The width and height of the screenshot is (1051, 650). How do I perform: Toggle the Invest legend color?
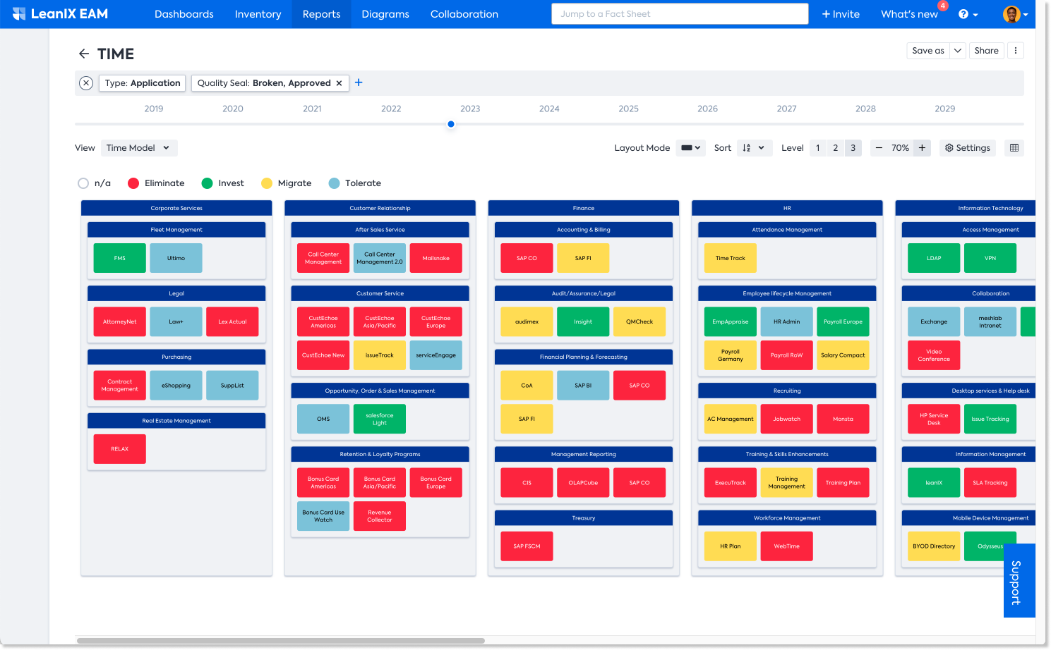[x=222, y=183]
